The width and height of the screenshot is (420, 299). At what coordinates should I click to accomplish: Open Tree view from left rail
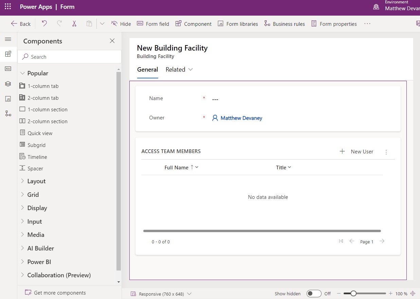[x=8, y=84]
